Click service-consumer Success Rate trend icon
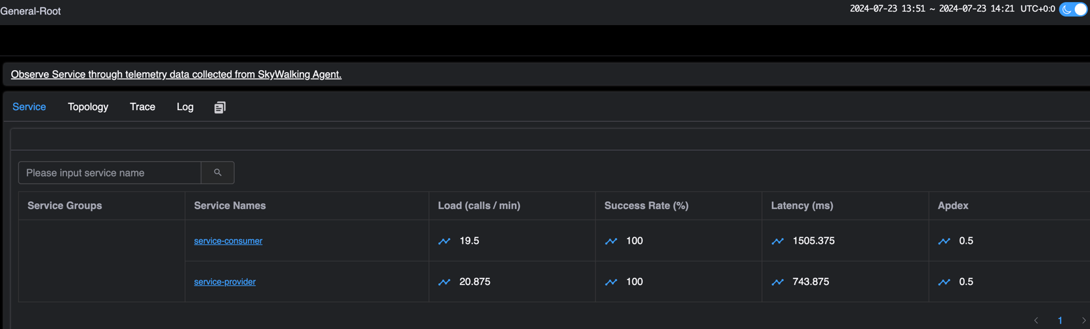 (x=611, y=241)
